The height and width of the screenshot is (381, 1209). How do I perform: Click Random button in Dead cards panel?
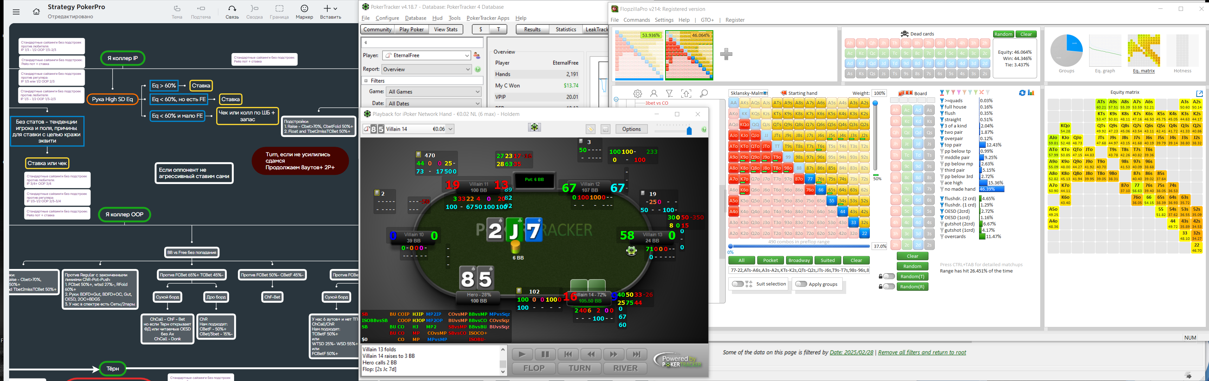[1003, 34]
